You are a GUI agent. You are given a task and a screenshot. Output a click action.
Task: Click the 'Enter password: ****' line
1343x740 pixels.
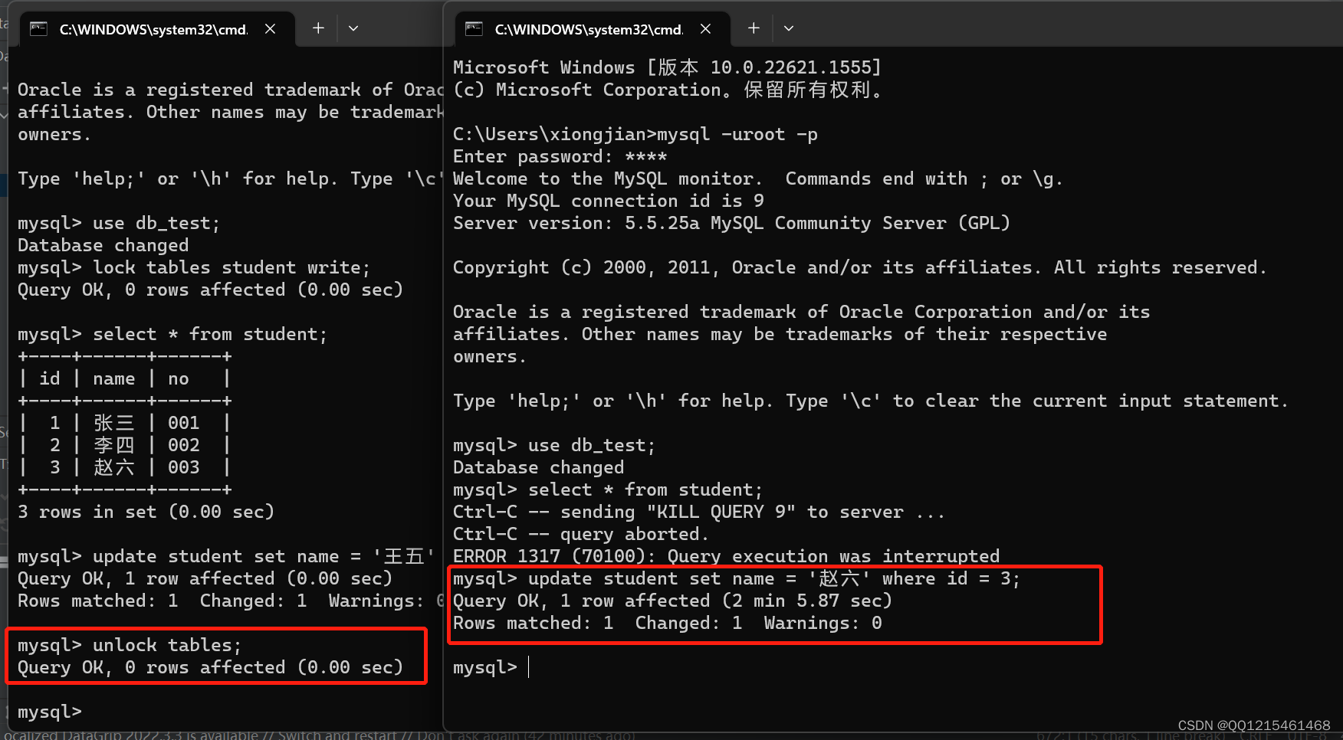(x=560, y=156)
